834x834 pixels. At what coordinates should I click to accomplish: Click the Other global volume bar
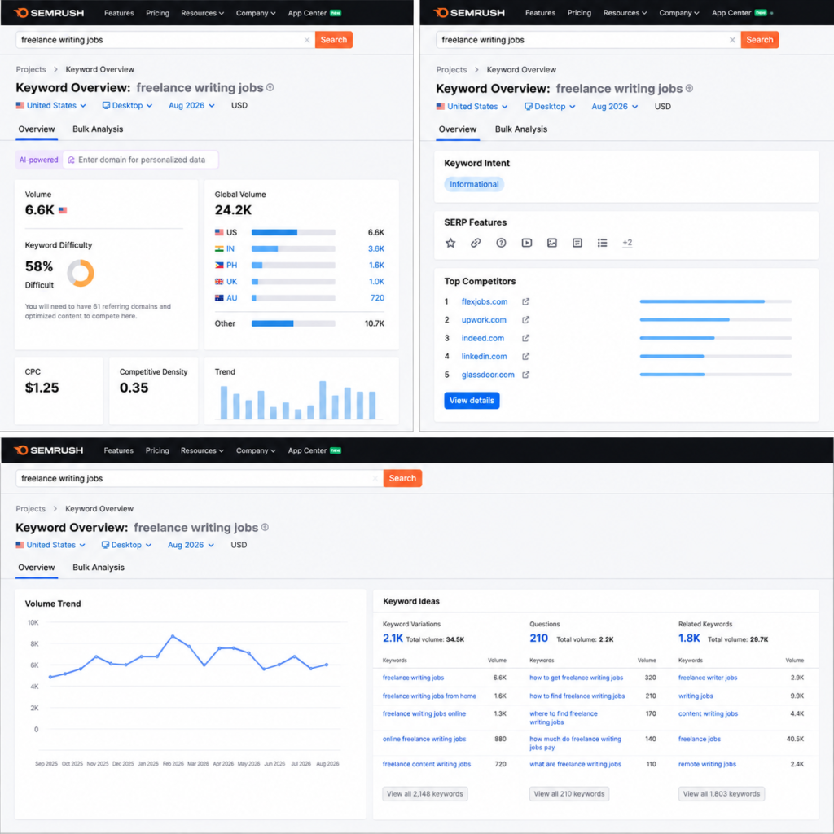pyautogui.click(x=293, y=323)
